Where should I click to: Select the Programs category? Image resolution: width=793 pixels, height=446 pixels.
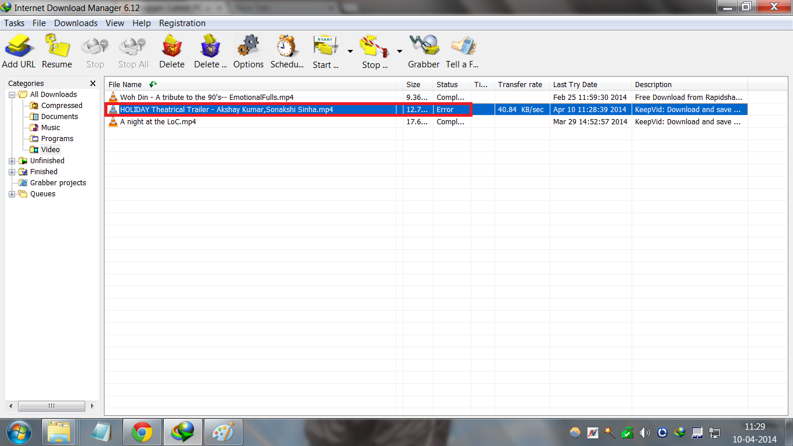57,139
